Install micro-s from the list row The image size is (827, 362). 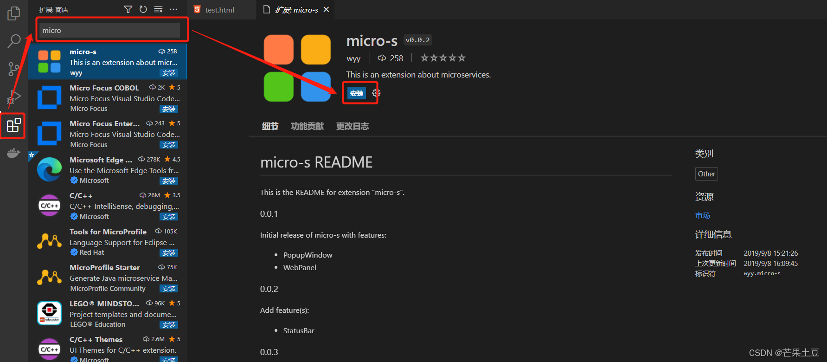point(169,73)
